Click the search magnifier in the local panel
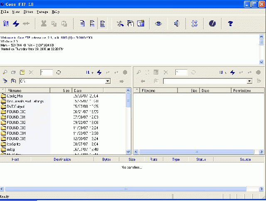This screenshot has width=266, height=201. [x=5, y=73]
